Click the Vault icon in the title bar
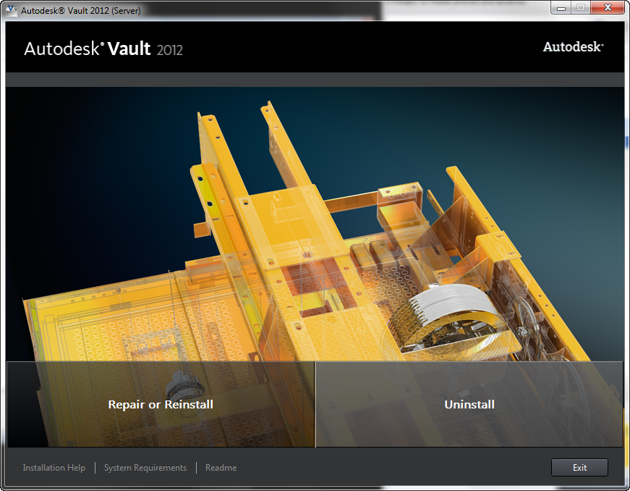This screenshot has width=630, height=491. point(13,10)
